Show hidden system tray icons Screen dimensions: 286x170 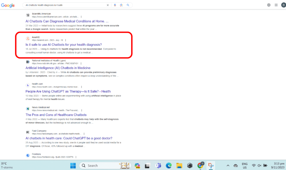point(228,166)
